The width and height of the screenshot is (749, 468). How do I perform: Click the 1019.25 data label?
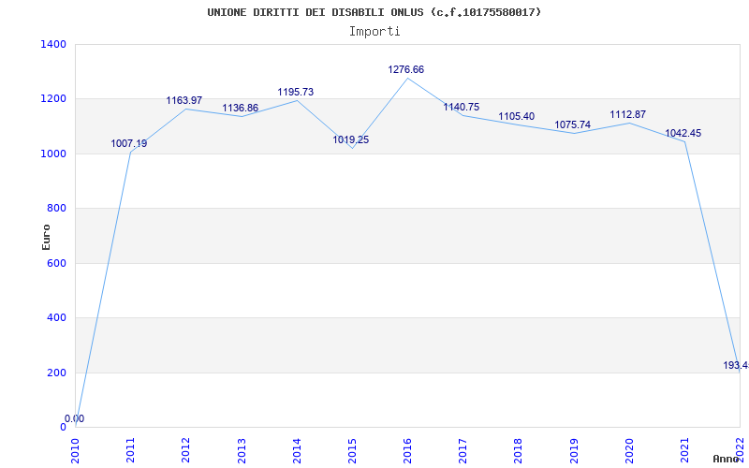pyautogui.click(x=350, y=139)
